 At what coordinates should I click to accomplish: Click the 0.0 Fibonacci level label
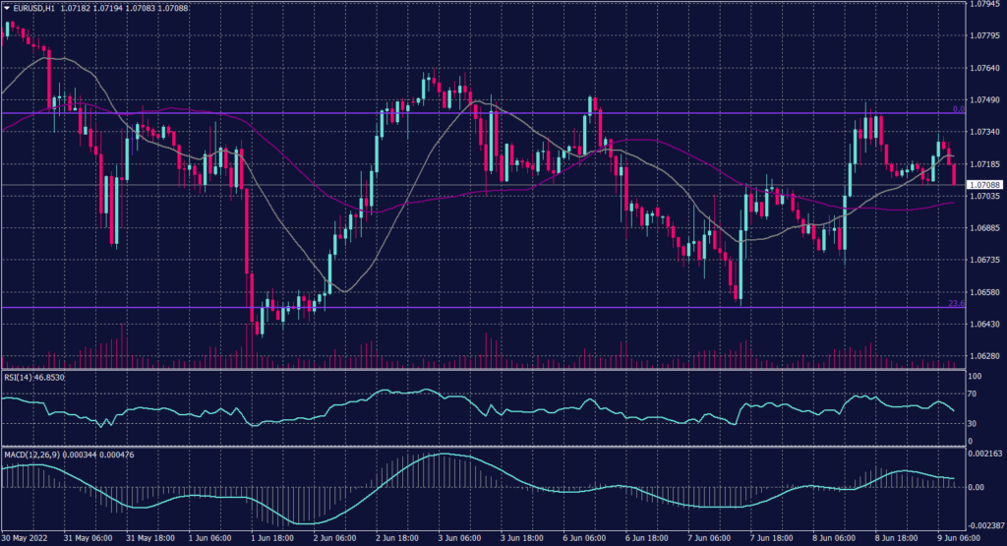(958, 109)
